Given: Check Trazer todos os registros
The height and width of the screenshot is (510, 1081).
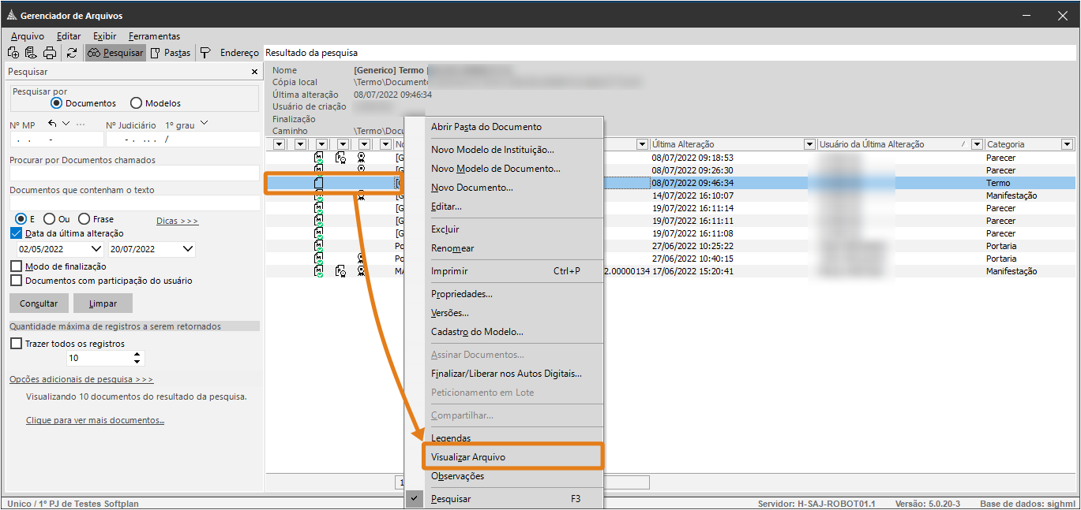Looking at the screenshot, I should (x=16, y=344).
